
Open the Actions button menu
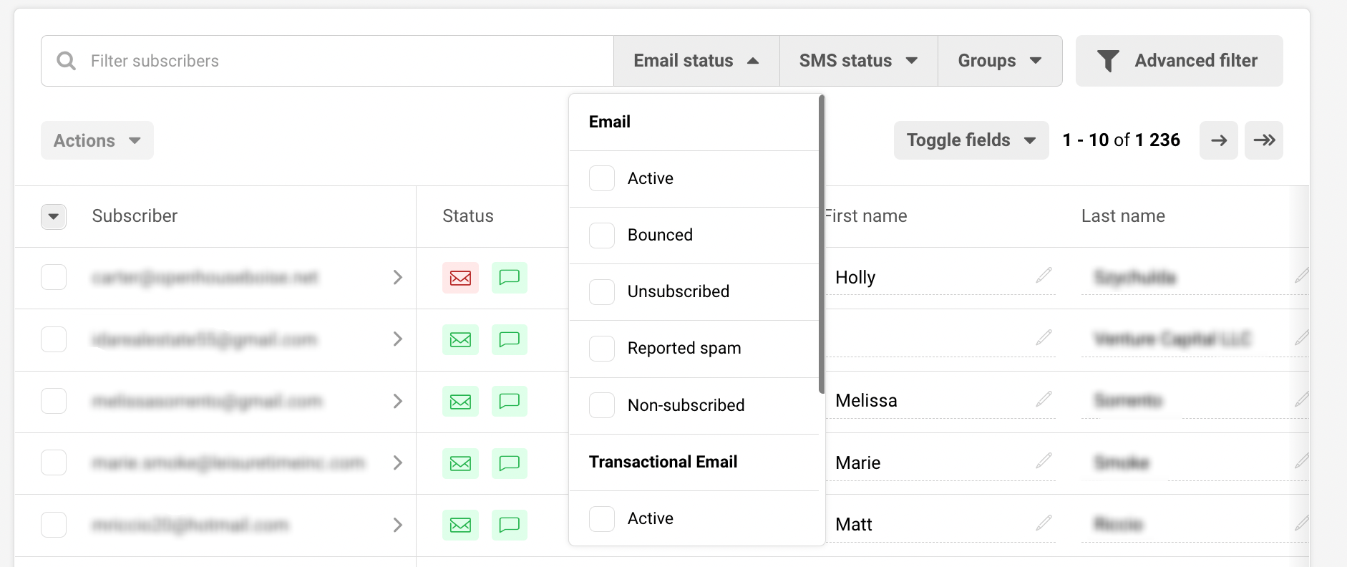coord(97,140)
